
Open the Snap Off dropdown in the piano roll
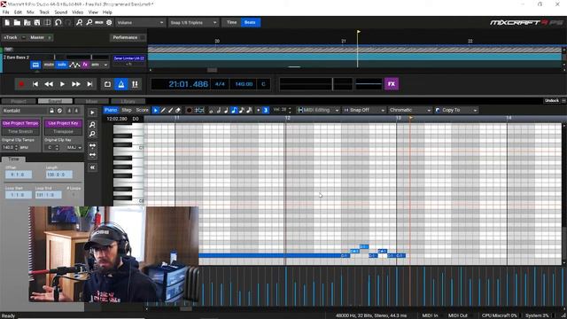click(x=363, y=110)
